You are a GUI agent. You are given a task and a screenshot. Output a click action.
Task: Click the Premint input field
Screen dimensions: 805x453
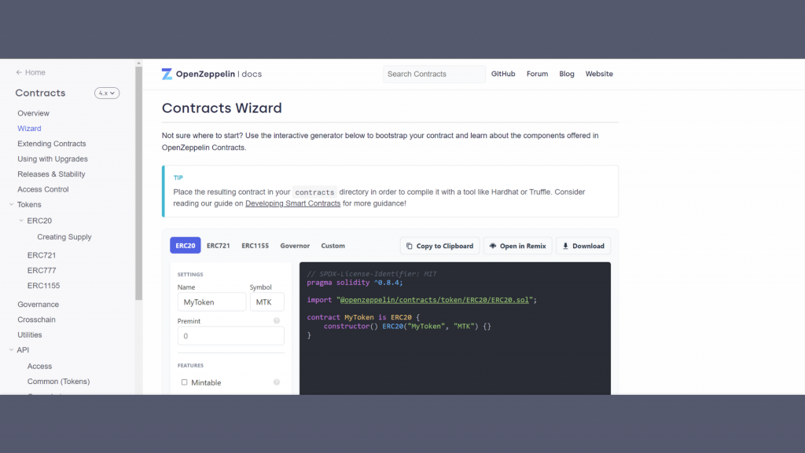point(230,336)
